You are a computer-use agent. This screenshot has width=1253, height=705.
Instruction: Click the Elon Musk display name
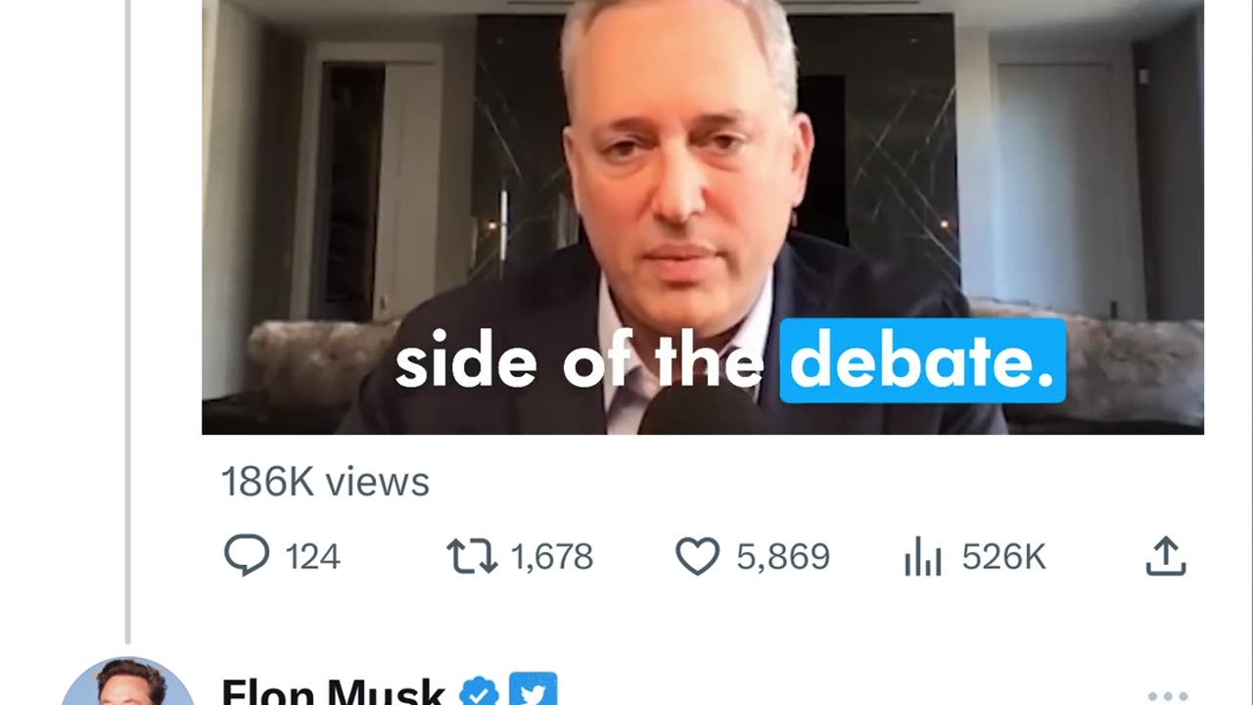(333, 691)
